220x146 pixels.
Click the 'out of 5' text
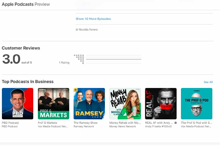(27, 62)
